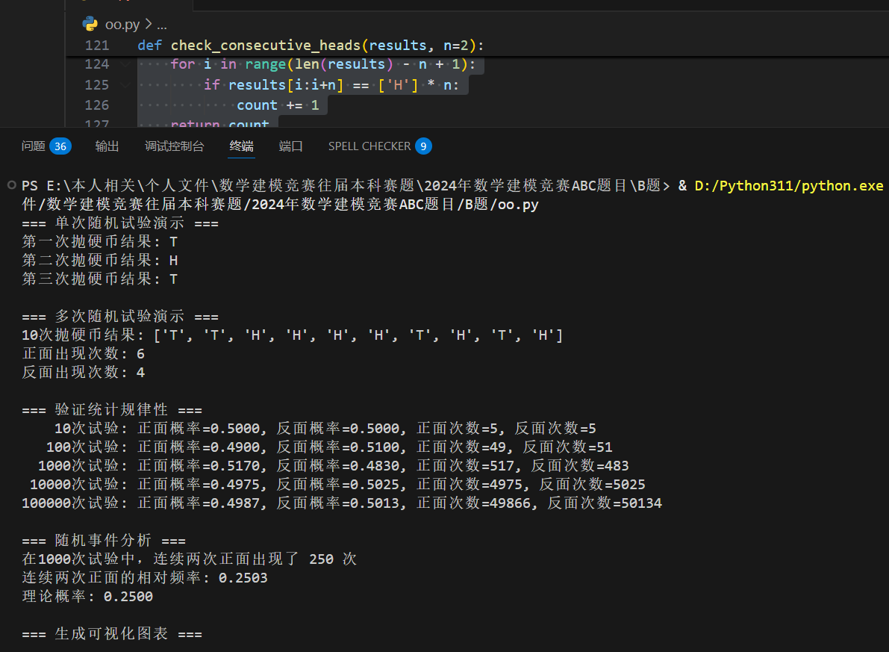Click '=== 随机事件分析 ===' heading
This screenshot has width=889, height=652.
click(x=104, y=540)
